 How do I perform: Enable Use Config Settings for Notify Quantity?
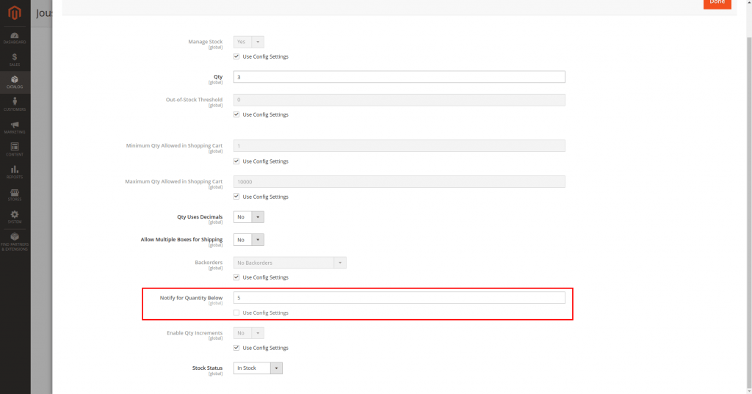pyautogui.click(x=236, y=313)
